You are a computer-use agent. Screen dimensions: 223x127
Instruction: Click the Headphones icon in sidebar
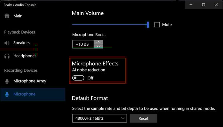(x=7, y=56)
